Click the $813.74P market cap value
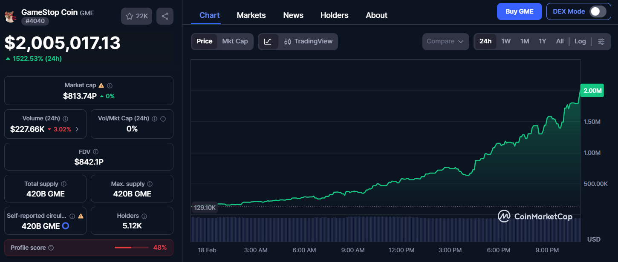Screen dimensions: 618x262 [80, 96]
